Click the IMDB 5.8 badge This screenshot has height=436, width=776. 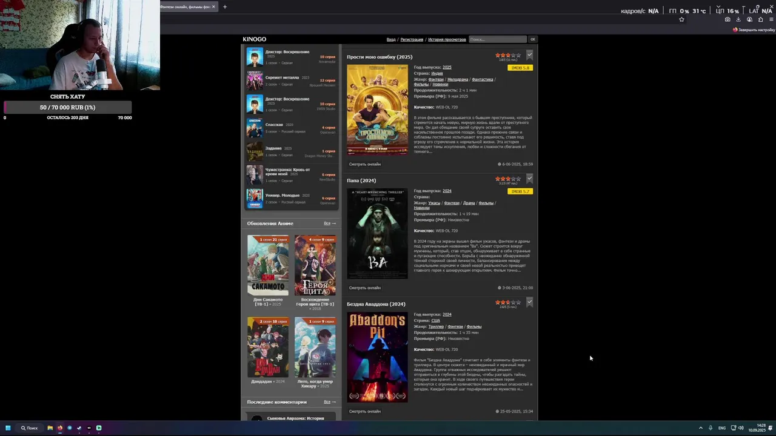(520, 68)
